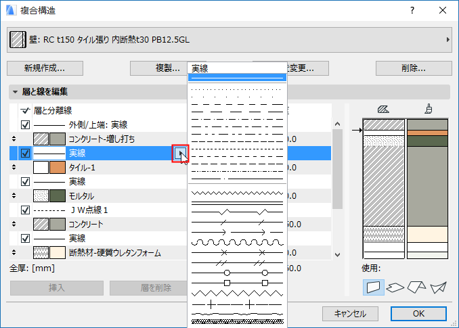Open composite selector 壁: RC t150 dropdown
Image resolution: width=459 pixels, height=328 pixels.
coord(230,40)
